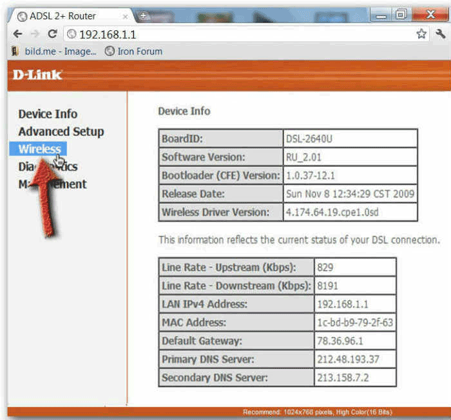The height and width of the screenshot is (420, 451).
Task: Open the wrench settings menu
Action: 440,34
